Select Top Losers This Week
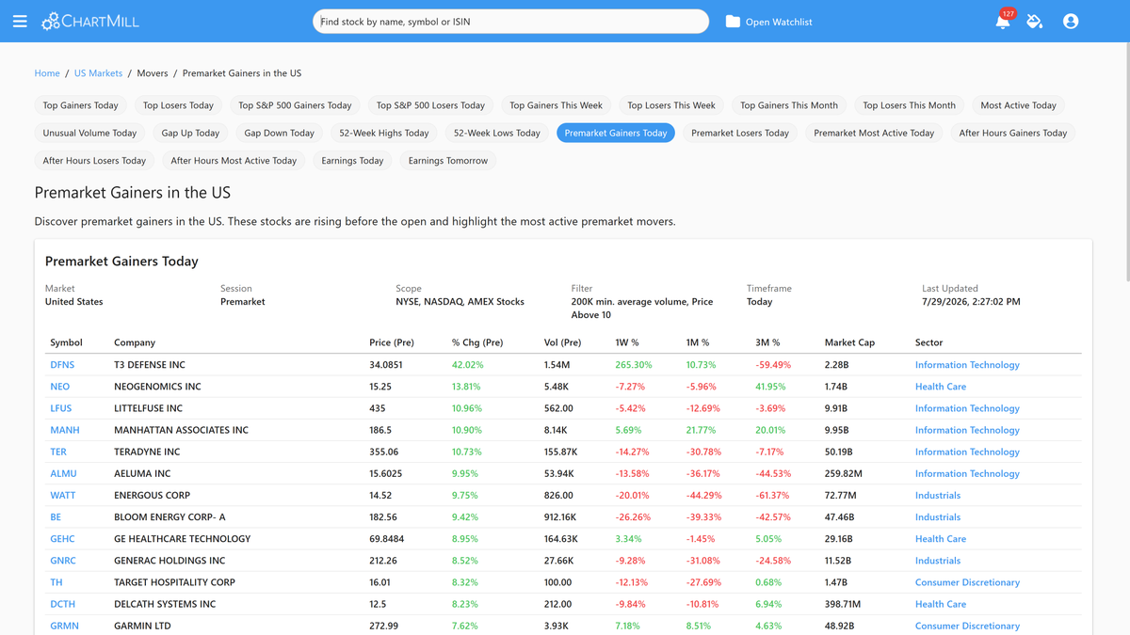 671,105
